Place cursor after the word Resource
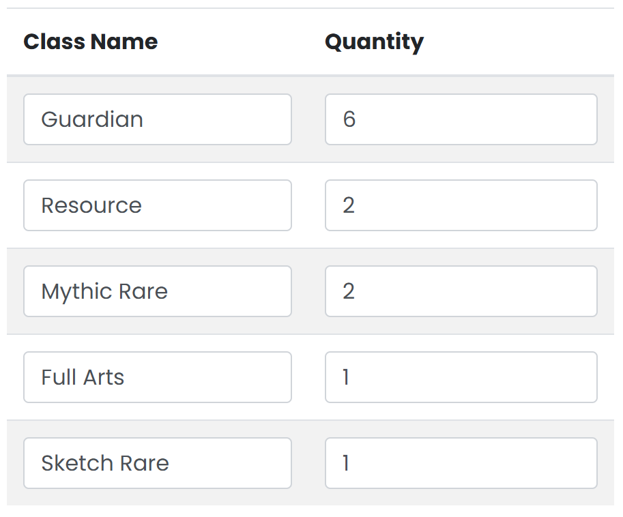This screenshot has height=517, width=623. [145, 205]
